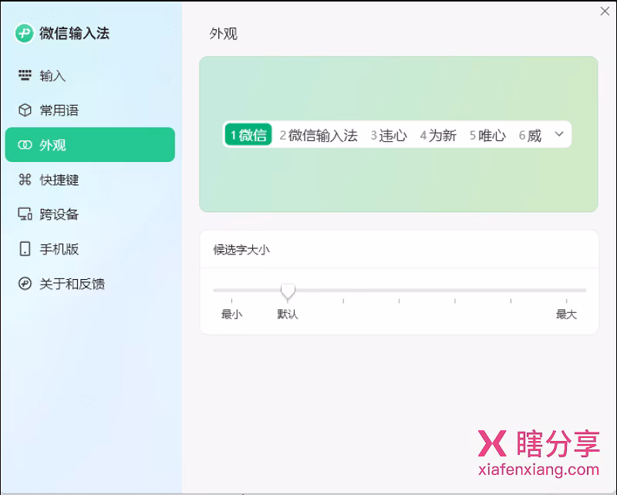Open 关于和反馈 via its icon

[x=24, y=284]
